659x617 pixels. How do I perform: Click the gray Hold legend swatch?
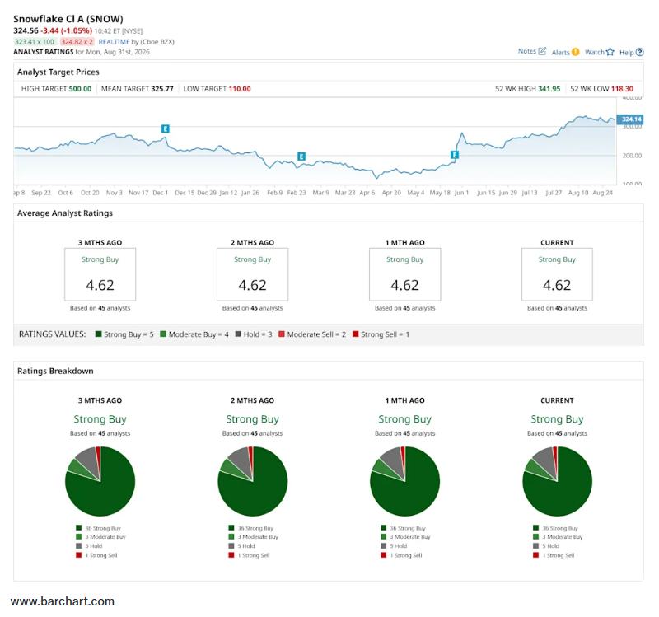tap(238, 334)
